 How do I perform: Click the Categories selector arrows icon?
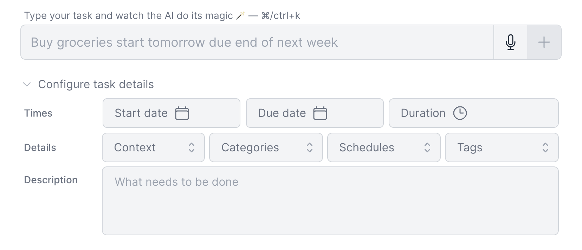[x=310, y=147]
